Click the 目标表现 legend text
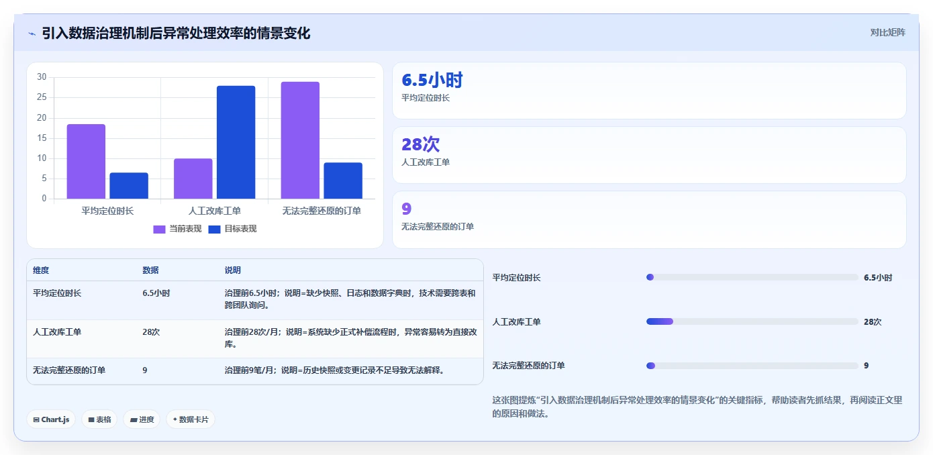 [x=241, y=229]
